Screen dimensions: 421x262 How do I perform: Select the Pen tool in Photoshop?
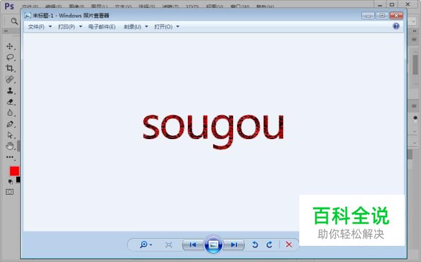point(10,124)
